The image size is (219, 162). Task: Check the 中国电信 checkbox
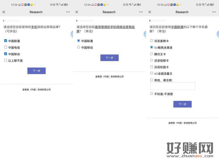pos(6,47)
